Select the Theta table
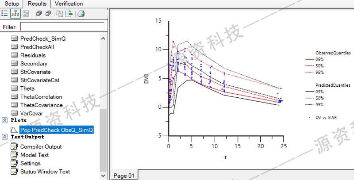 (27, 88)
